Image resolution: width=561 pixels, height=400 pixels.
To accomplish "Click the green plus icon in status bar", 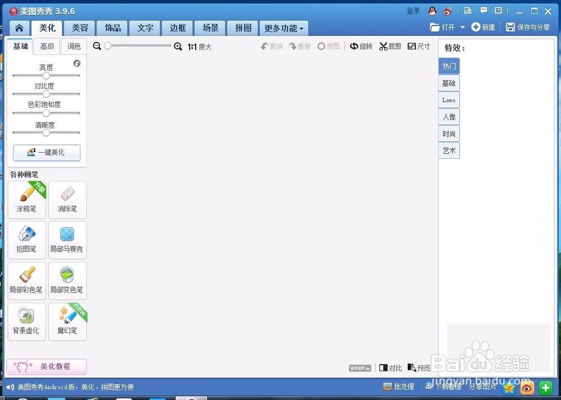I will [x=546, y=388].
